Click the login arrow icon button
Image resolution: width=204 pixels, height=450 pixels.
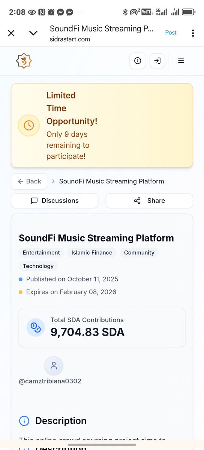pyautogui.click(x=157, y=61)
